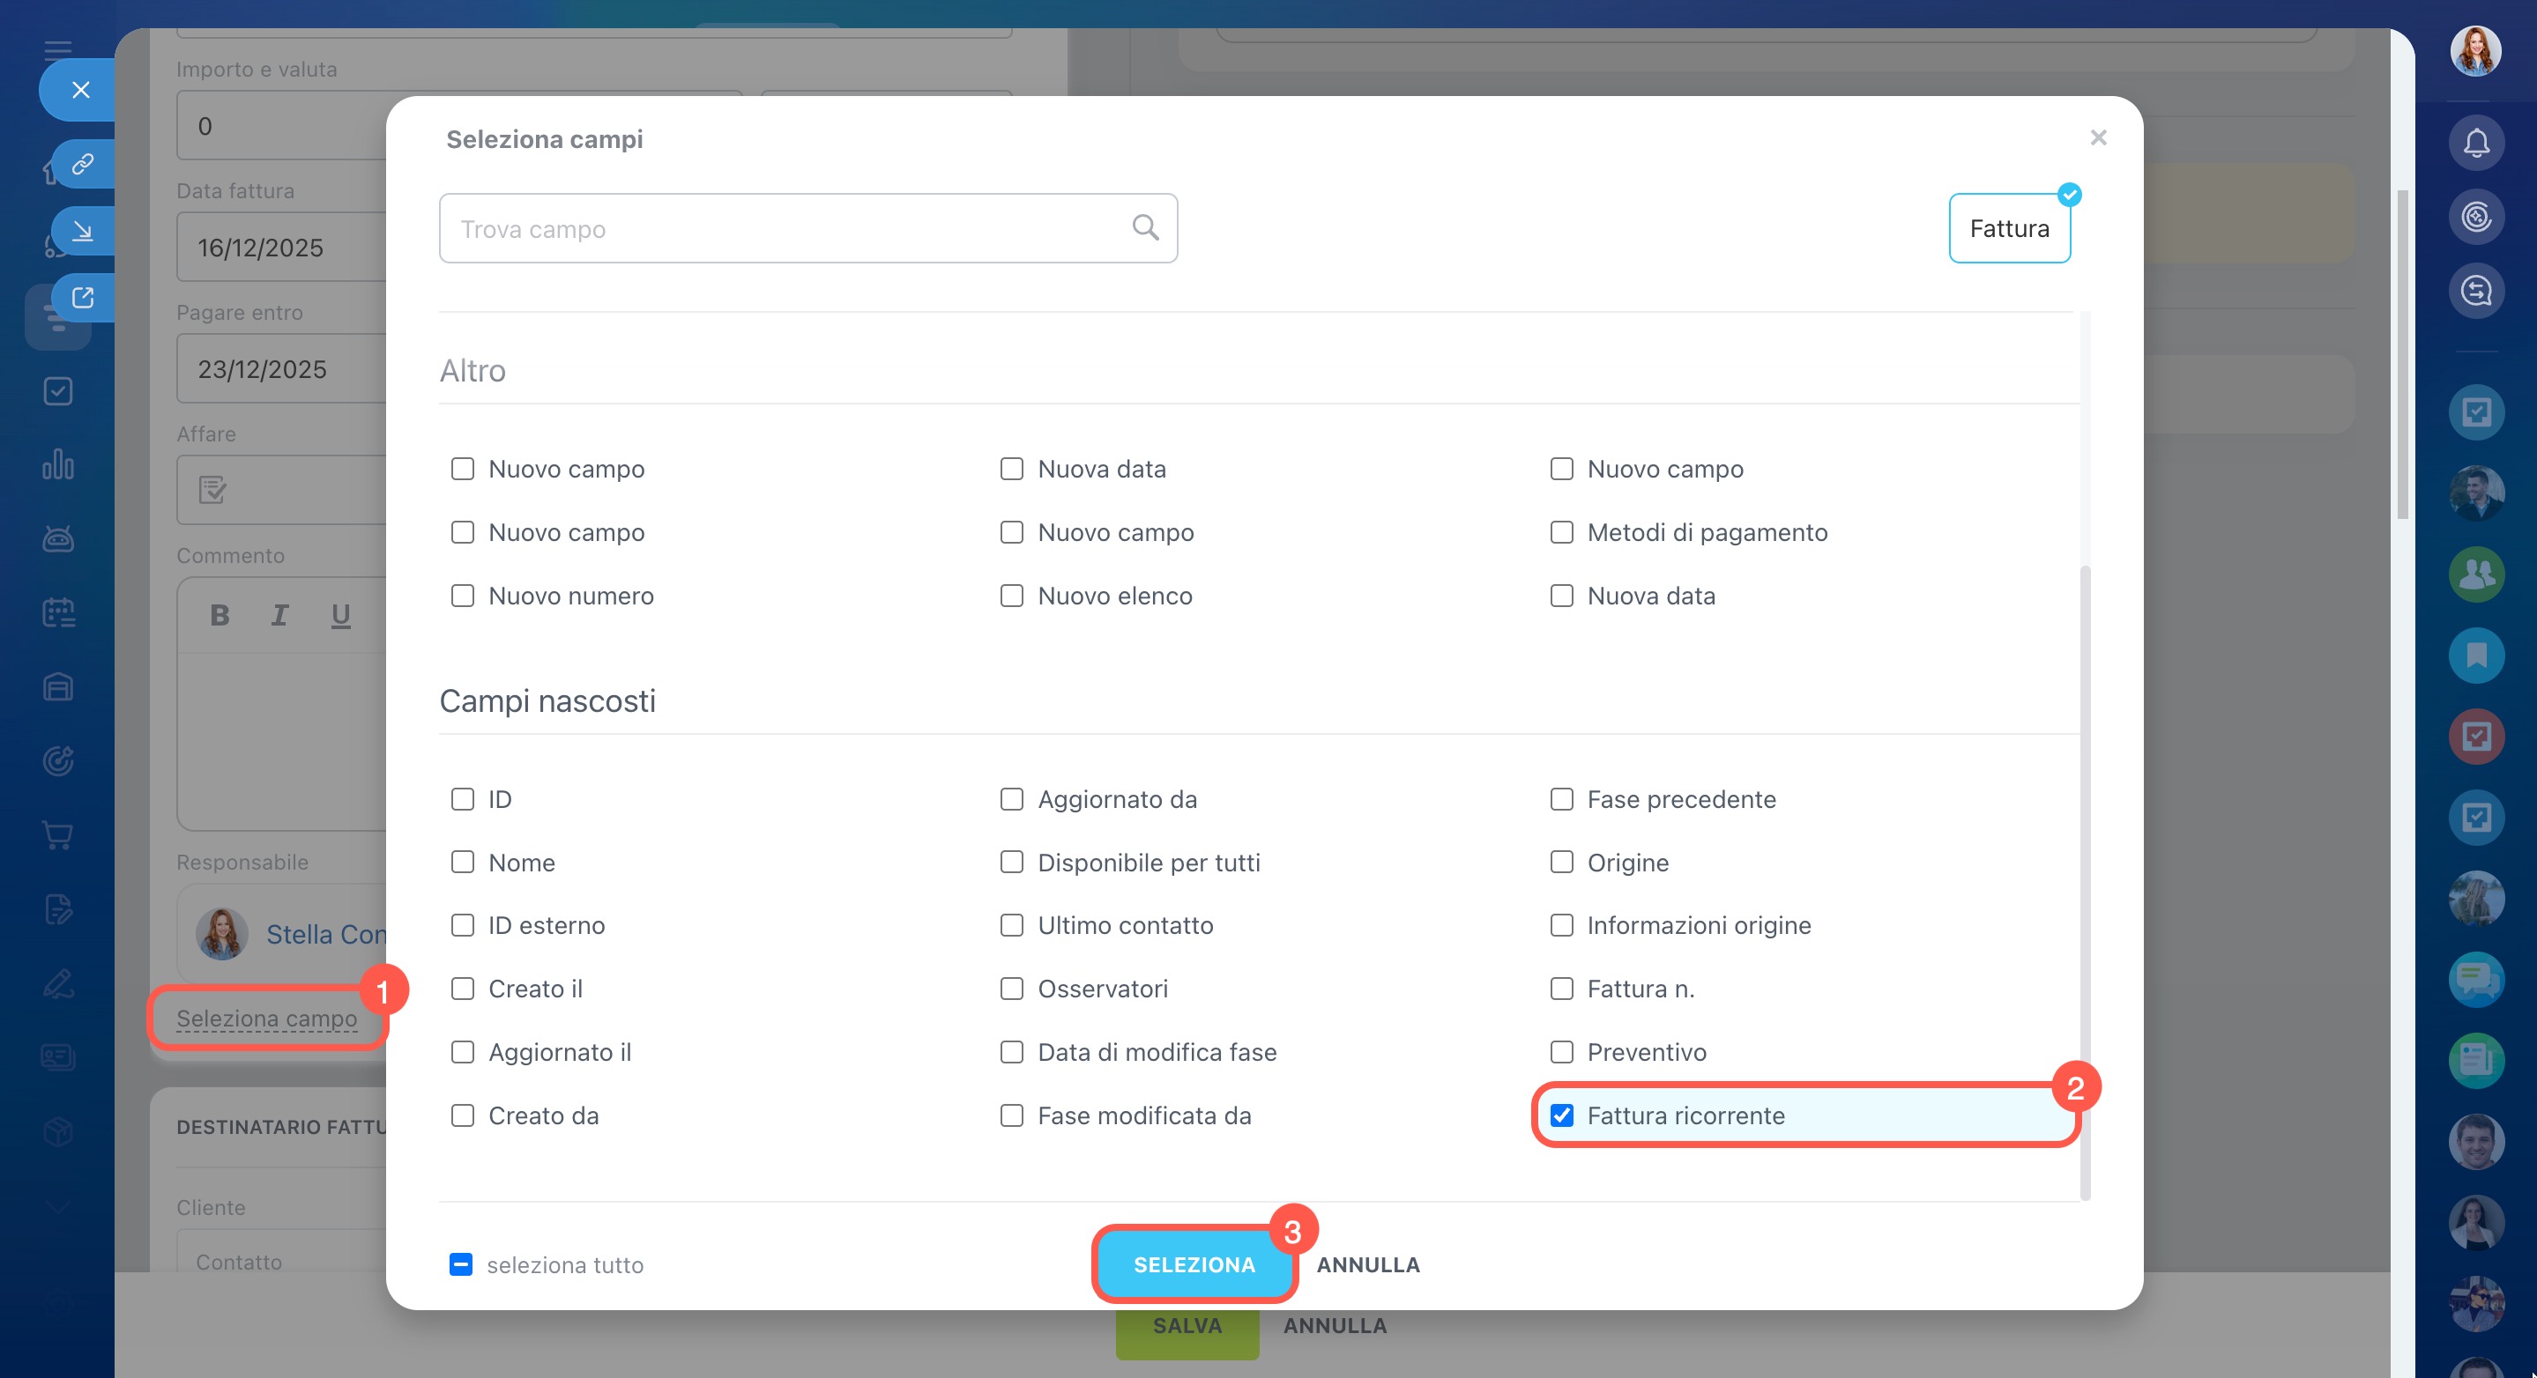Click the notifications bell icon
This screenshot has height=1378, width=2537.
click(x=2475, y=144)
